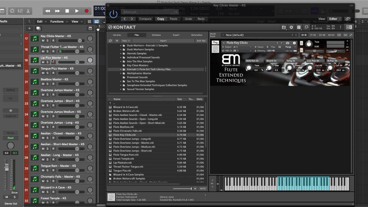The height and width of the screenshot is (207, 368).
Task: Stop playback with the stop button
Action: coord(67,11)
